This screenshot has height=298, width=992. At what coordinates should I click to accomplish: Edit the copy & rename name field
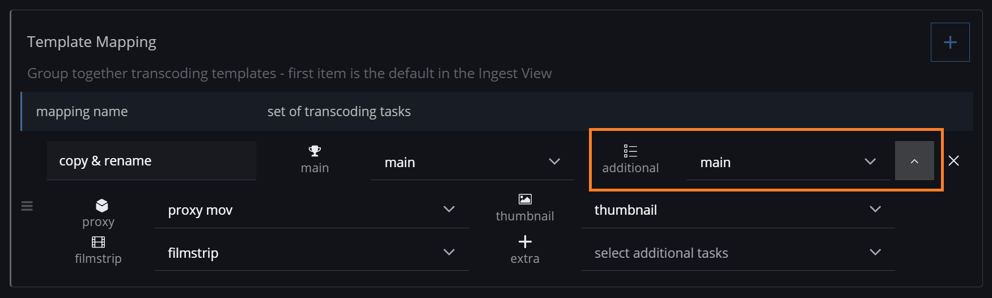click(151, 161)
